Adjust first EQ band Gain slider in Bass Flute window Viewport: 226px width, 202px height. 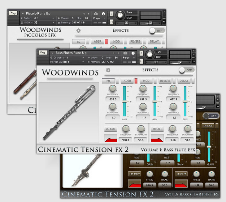pyautogui.click(x=124, y=101)
